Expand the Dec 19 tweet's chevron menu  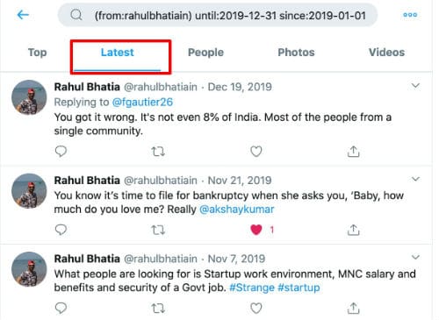[415, 86]
